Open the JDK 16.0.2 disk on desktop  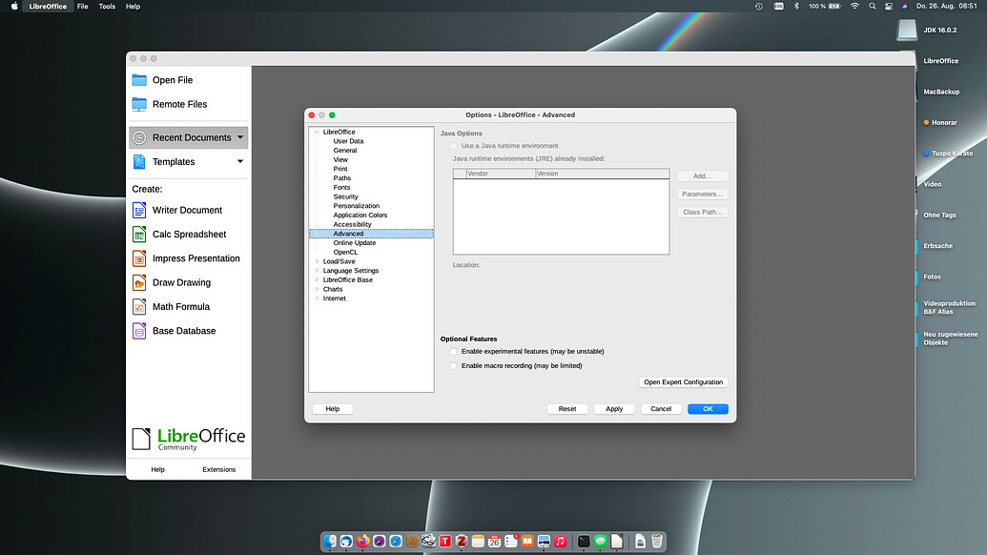tap(907, 30)
